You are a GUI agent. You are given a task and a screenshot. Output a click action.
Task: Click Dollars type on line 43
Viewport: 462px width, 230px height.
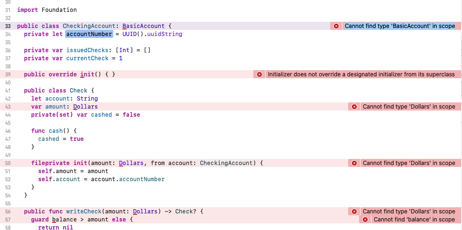coord(85,107)
